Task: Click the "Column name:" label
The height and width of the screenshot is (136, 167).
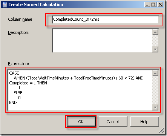Action: click(21, 19)
